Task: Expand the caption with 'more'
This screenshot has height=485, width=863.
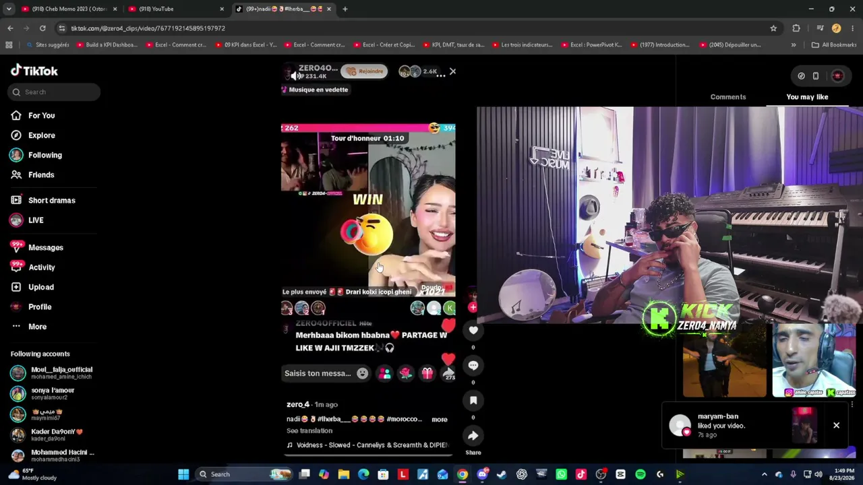Action: (x=440, y=419)
